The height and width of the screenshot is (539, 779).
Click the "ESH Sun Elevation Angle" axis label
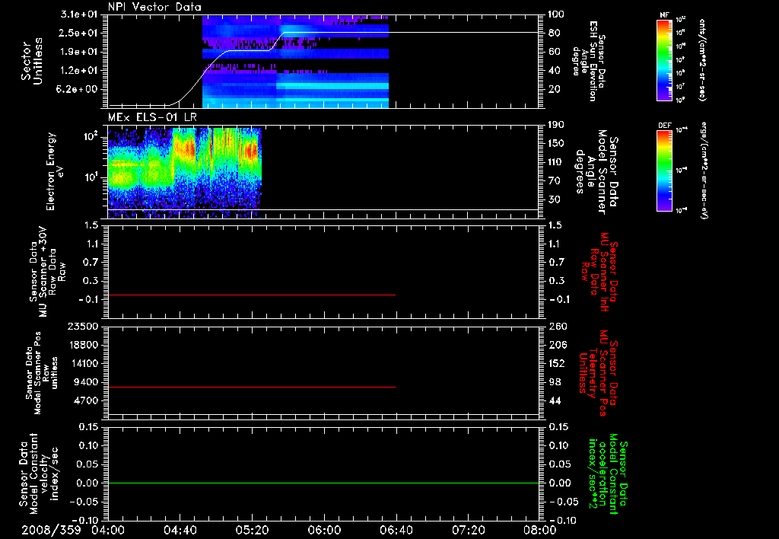(x=588, y=61)
